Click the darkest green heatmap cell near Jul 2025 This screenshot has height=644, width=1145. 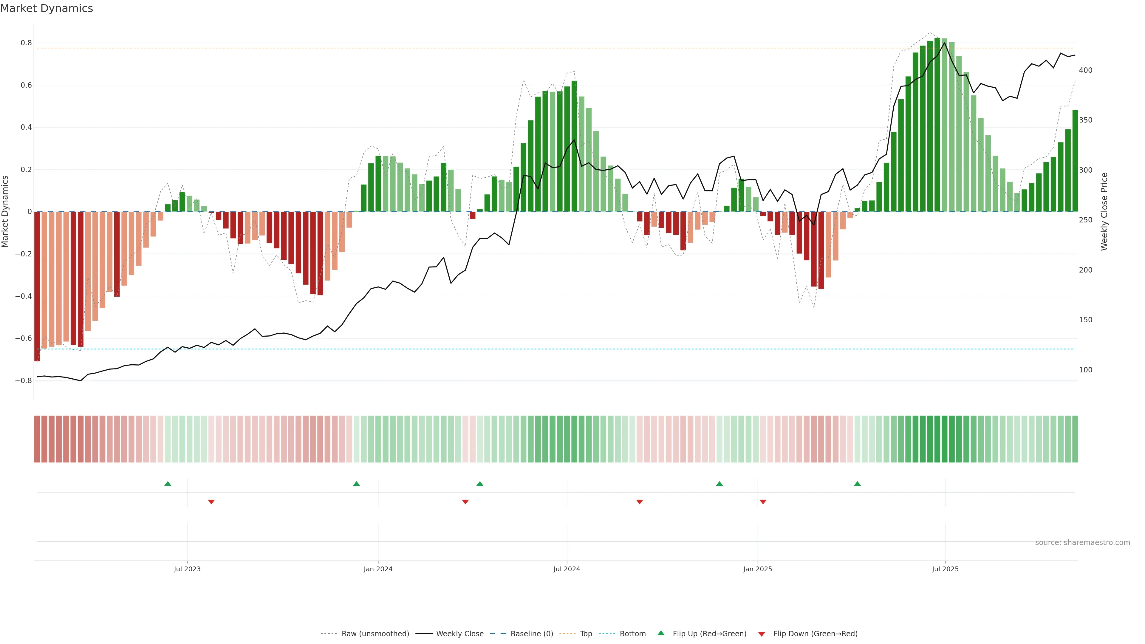point(937,439)
